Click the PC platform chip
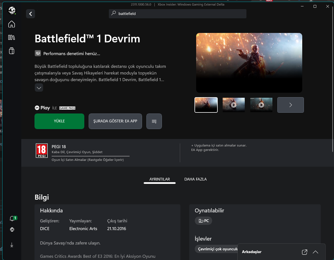The image size is (334, 260). (x=204, y=221)
